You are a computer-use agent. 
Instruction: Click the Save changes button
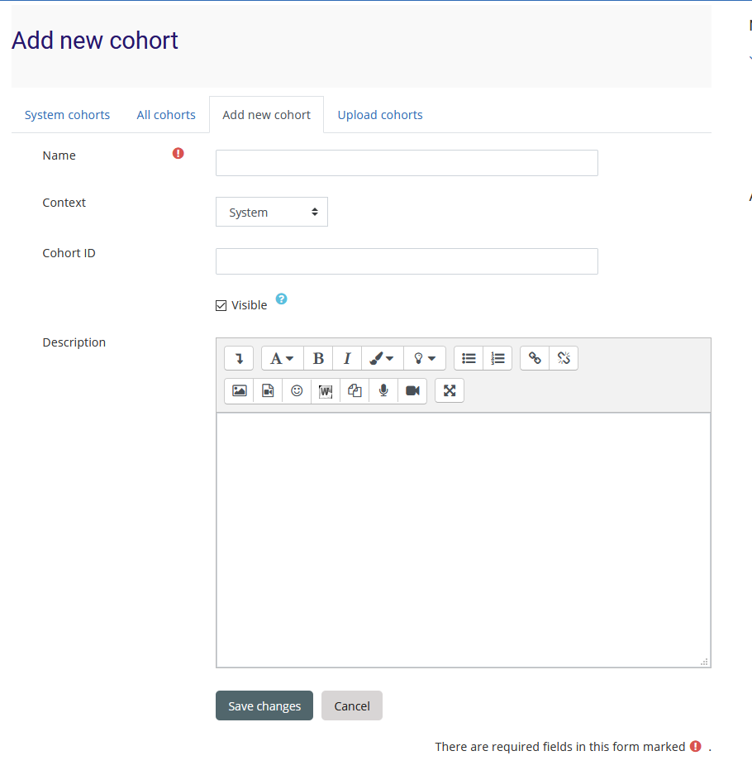pyautogui.click(x=264, y=705)
